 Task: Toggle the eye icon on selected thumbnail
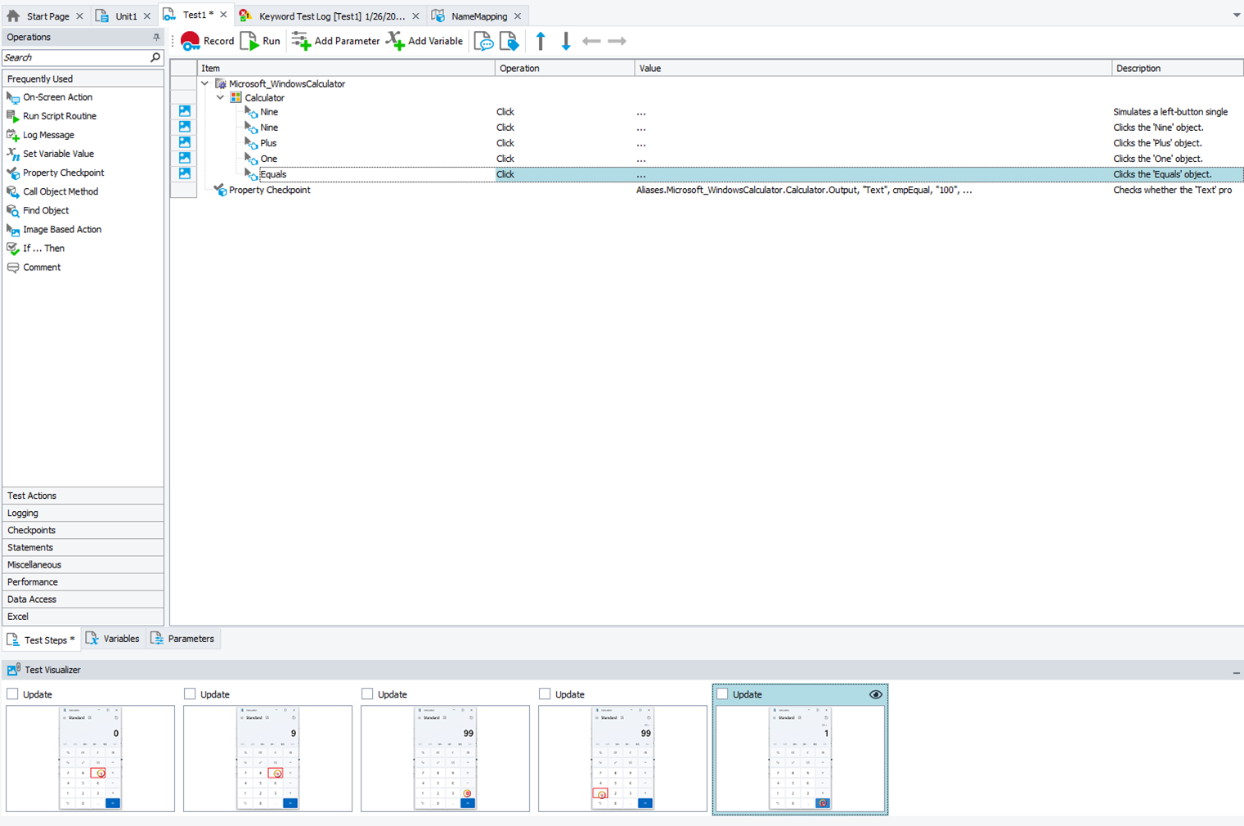[x=875, y=694]
